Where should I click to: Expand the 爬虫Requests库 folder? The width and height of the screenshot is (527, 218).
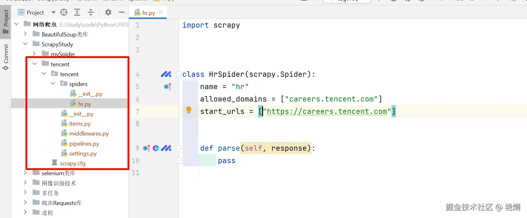click(x=25, y=202)
